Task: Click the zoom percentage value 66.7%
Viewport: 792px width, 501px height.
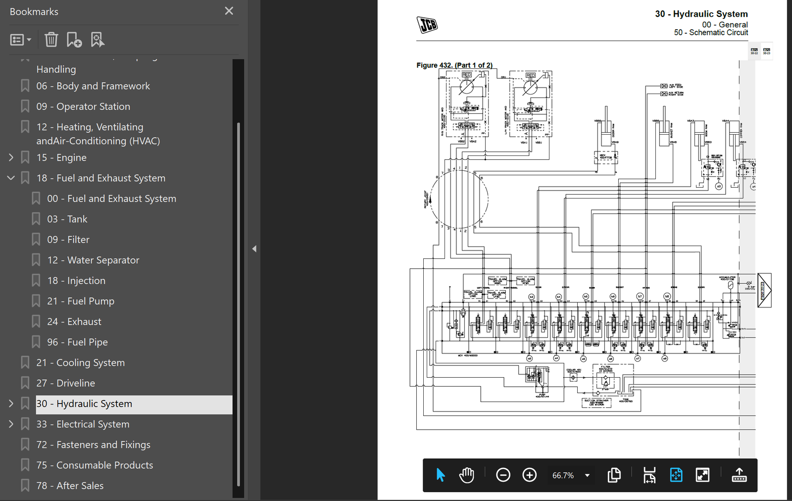Action: click(x=563, y=476)
